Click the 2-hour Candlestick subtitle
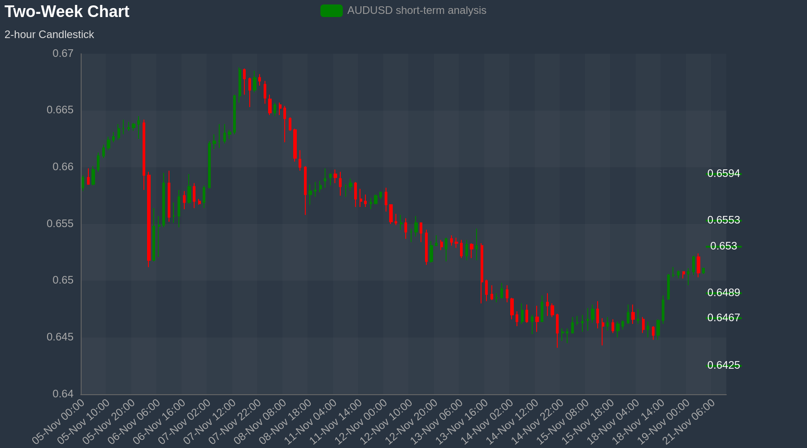This screenshot has width=807, height=448. pos(49,34)
